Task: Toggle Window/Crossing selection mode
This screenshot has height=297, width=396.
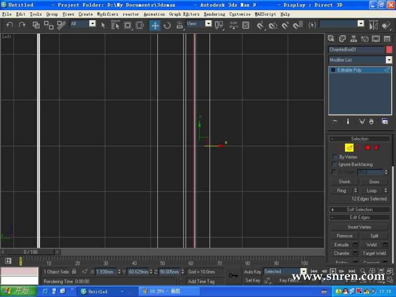Action: tap(140, 25)
